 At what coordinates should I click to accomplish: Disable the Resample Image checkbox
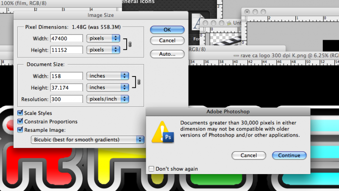pyautogui.click(x=20, y=130)
